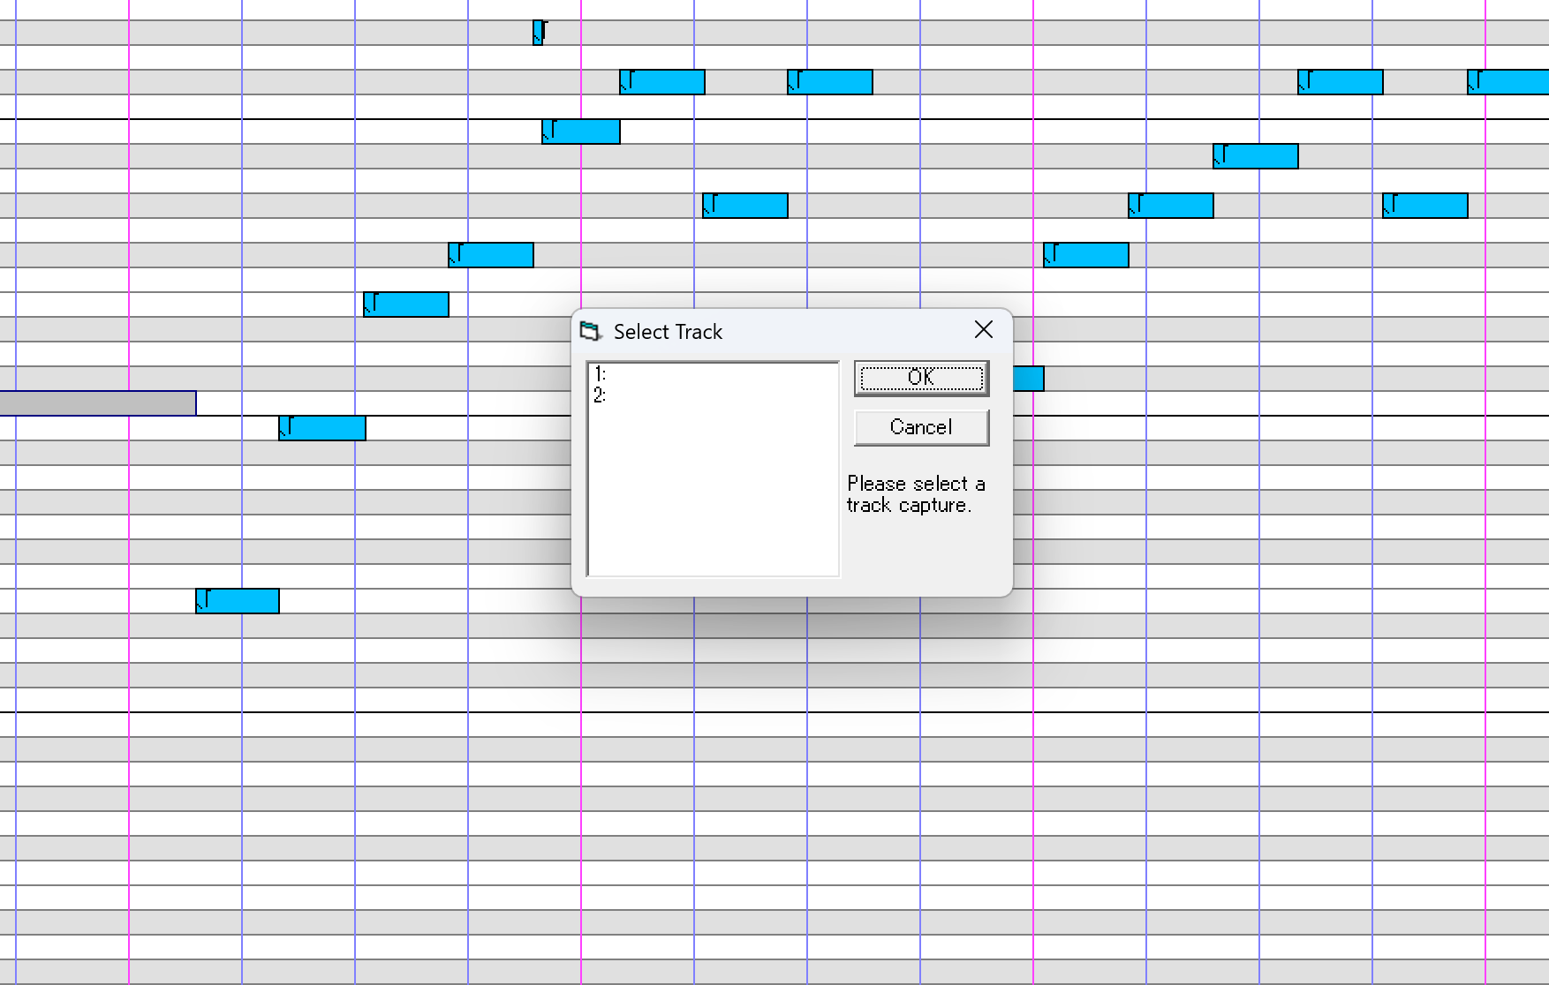The image size is (1549, 985).
Task: Select rightmost note in the three-note row
Action: pyautogui.click(x=1425, y=206)
